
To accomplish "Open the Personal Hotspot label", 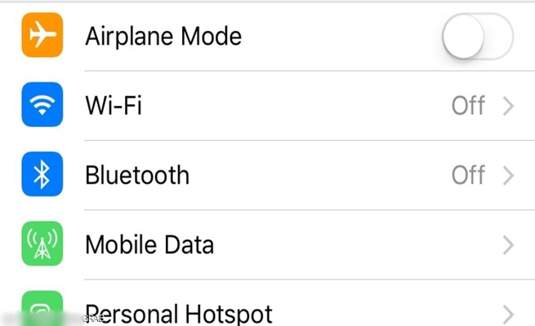I will [x=180, y=314].
